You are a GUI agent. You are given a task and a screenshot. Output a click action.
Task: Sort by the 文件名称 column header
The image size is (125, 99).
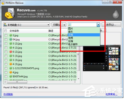pyautogui.click(x=28, y=31)
